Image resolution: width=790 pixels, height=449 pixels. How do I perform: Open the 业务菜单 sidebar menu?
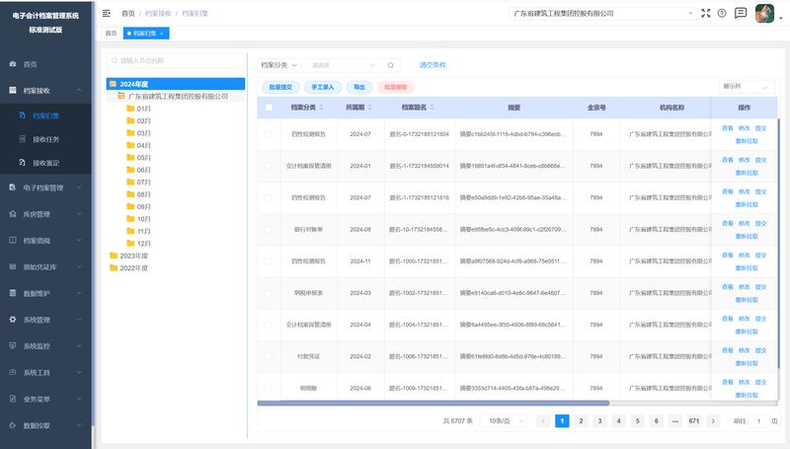(x=45, y=399)
